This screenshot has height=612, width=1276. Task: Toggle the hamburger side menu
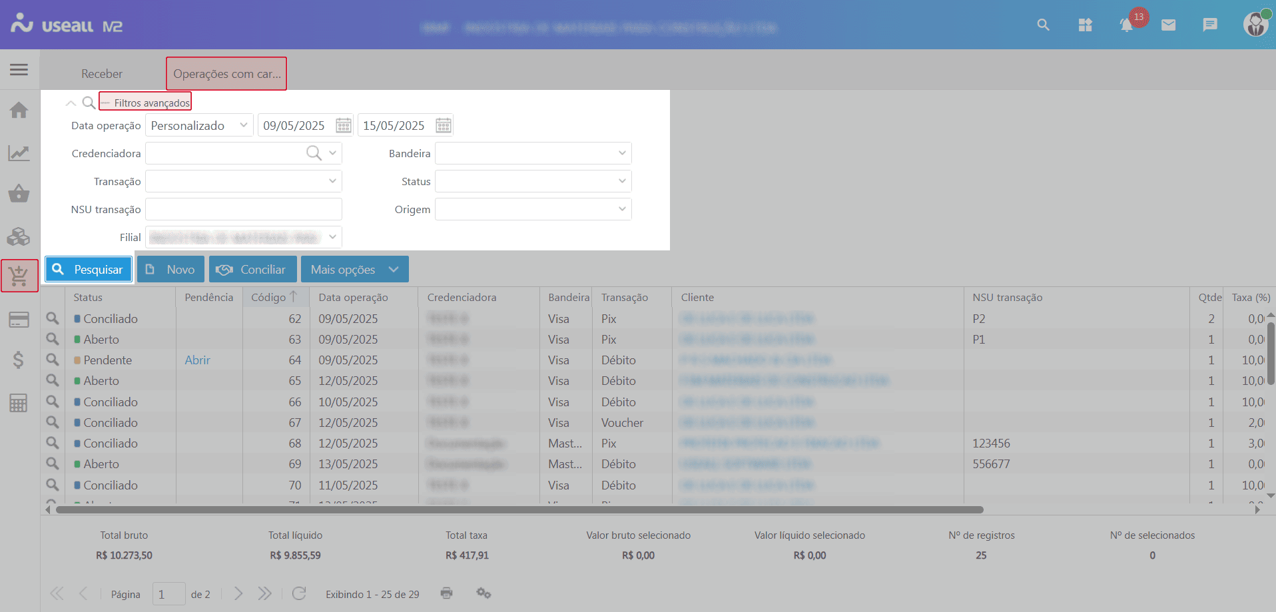(19, 70)
